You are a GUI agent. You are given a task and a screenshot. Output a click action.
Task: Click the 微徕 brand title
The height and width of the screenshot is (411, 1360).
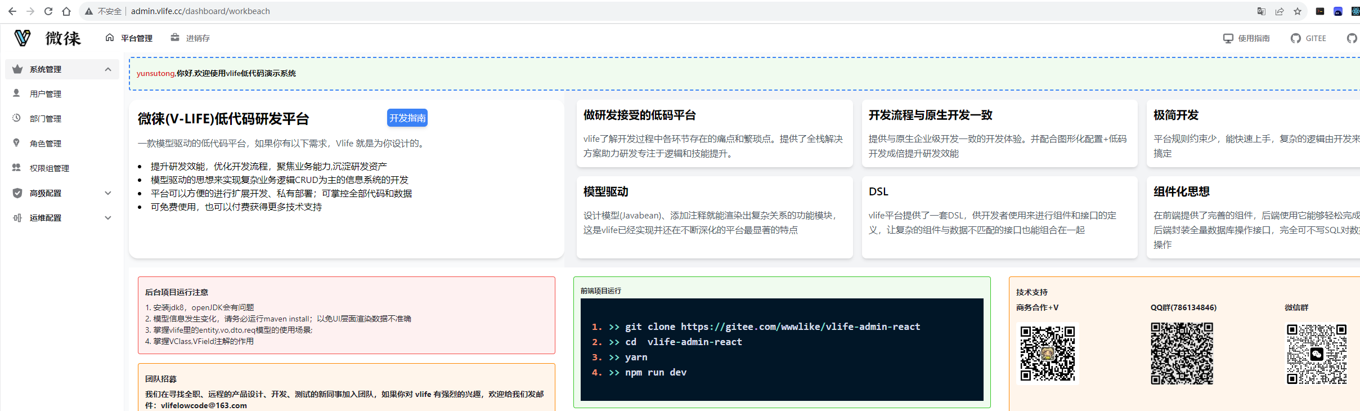(x=63, y=38)
